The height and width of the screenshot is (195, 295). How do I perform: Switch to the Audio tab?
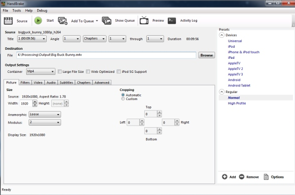point(51,82)
